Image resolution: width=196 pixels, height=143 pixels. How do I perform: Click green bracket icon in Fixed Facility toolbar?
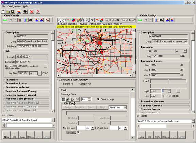(x=5, y=20)
